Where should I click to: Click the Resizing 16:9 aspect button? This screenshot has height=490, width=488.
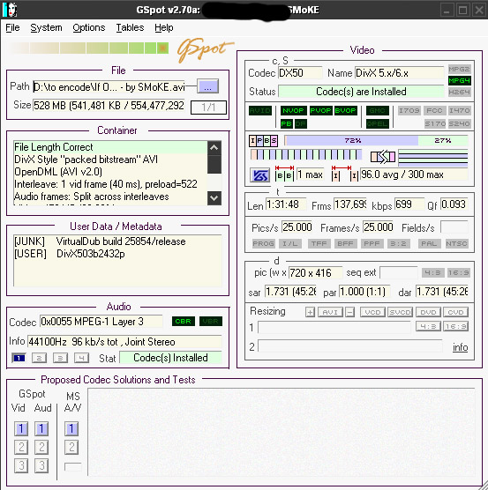tap(455, 326)
